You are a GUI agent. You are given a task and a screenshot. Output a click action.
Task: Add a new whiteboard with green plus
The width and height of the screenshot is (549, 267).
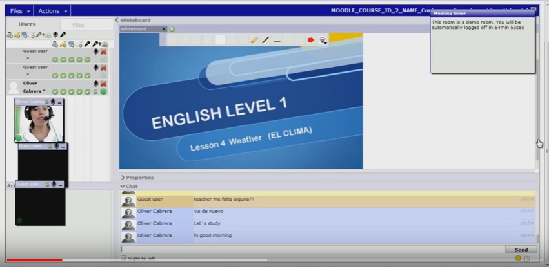[172, 29]
